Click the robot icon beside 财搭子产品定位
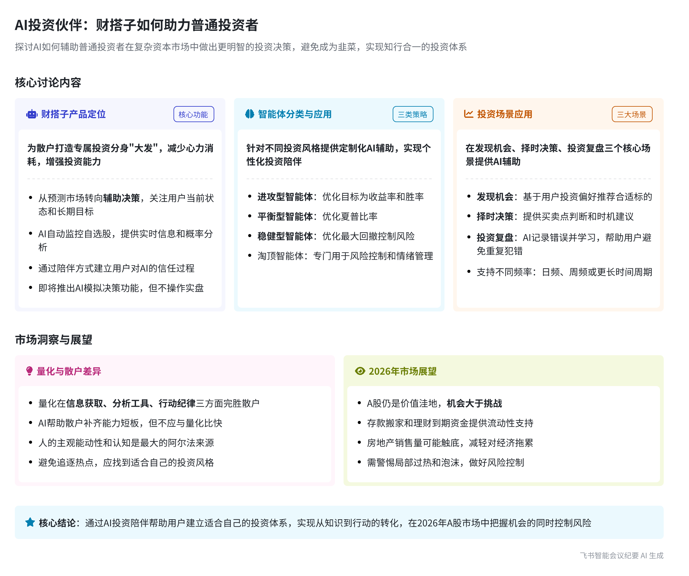This screenshot has width=689, height=576. [31, 114]
